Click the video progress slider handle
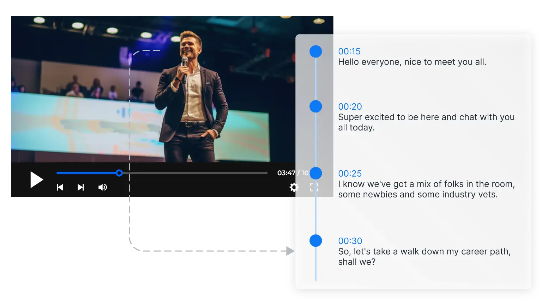 tap(119, 173)
